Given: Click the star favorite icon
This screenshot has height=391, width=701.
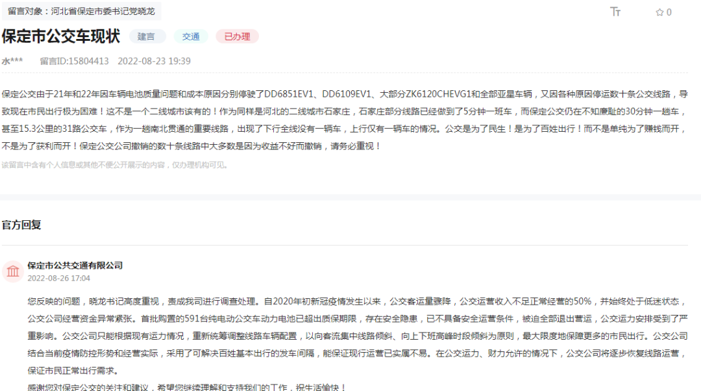Looking at the screenshot, I should click(x=659, y=12).
